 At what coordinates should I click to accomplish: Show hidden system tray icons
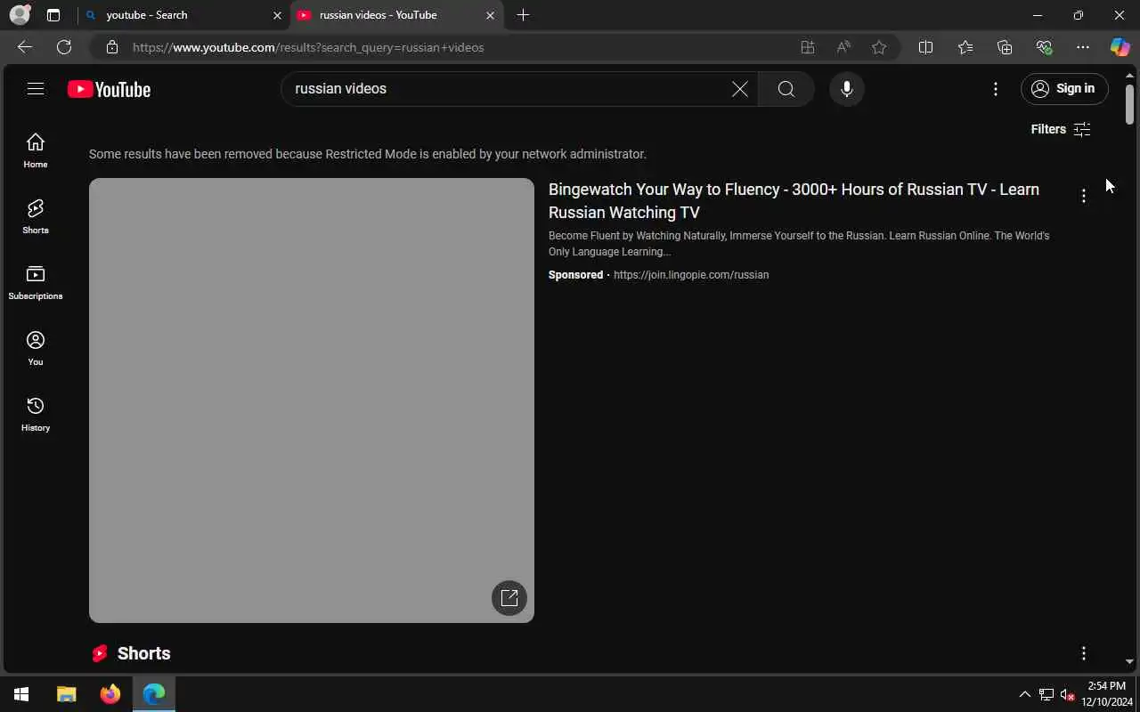click(x=1024, y=694)
